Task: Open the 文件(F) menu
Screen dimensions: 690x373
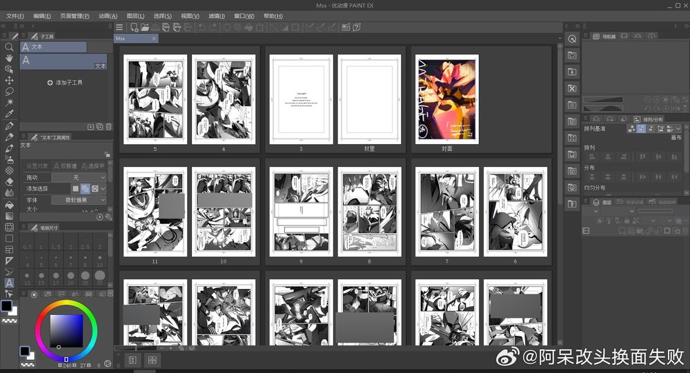Action: click(x=15, y=16)
